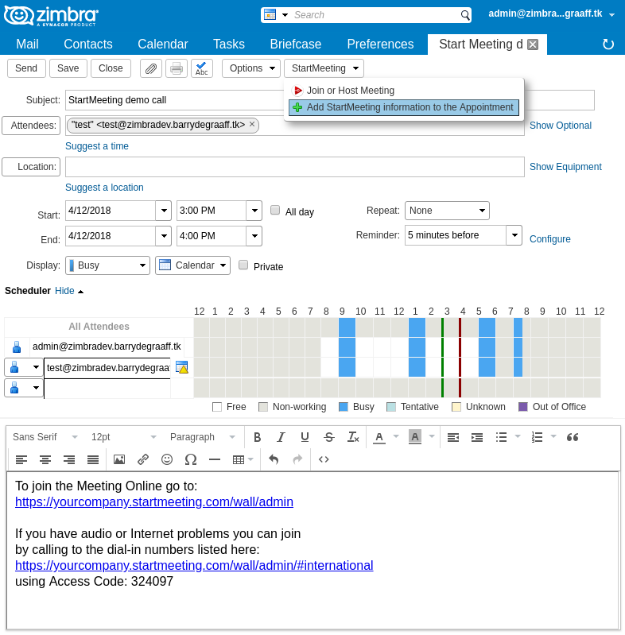Click the Save button

point(68,68)
